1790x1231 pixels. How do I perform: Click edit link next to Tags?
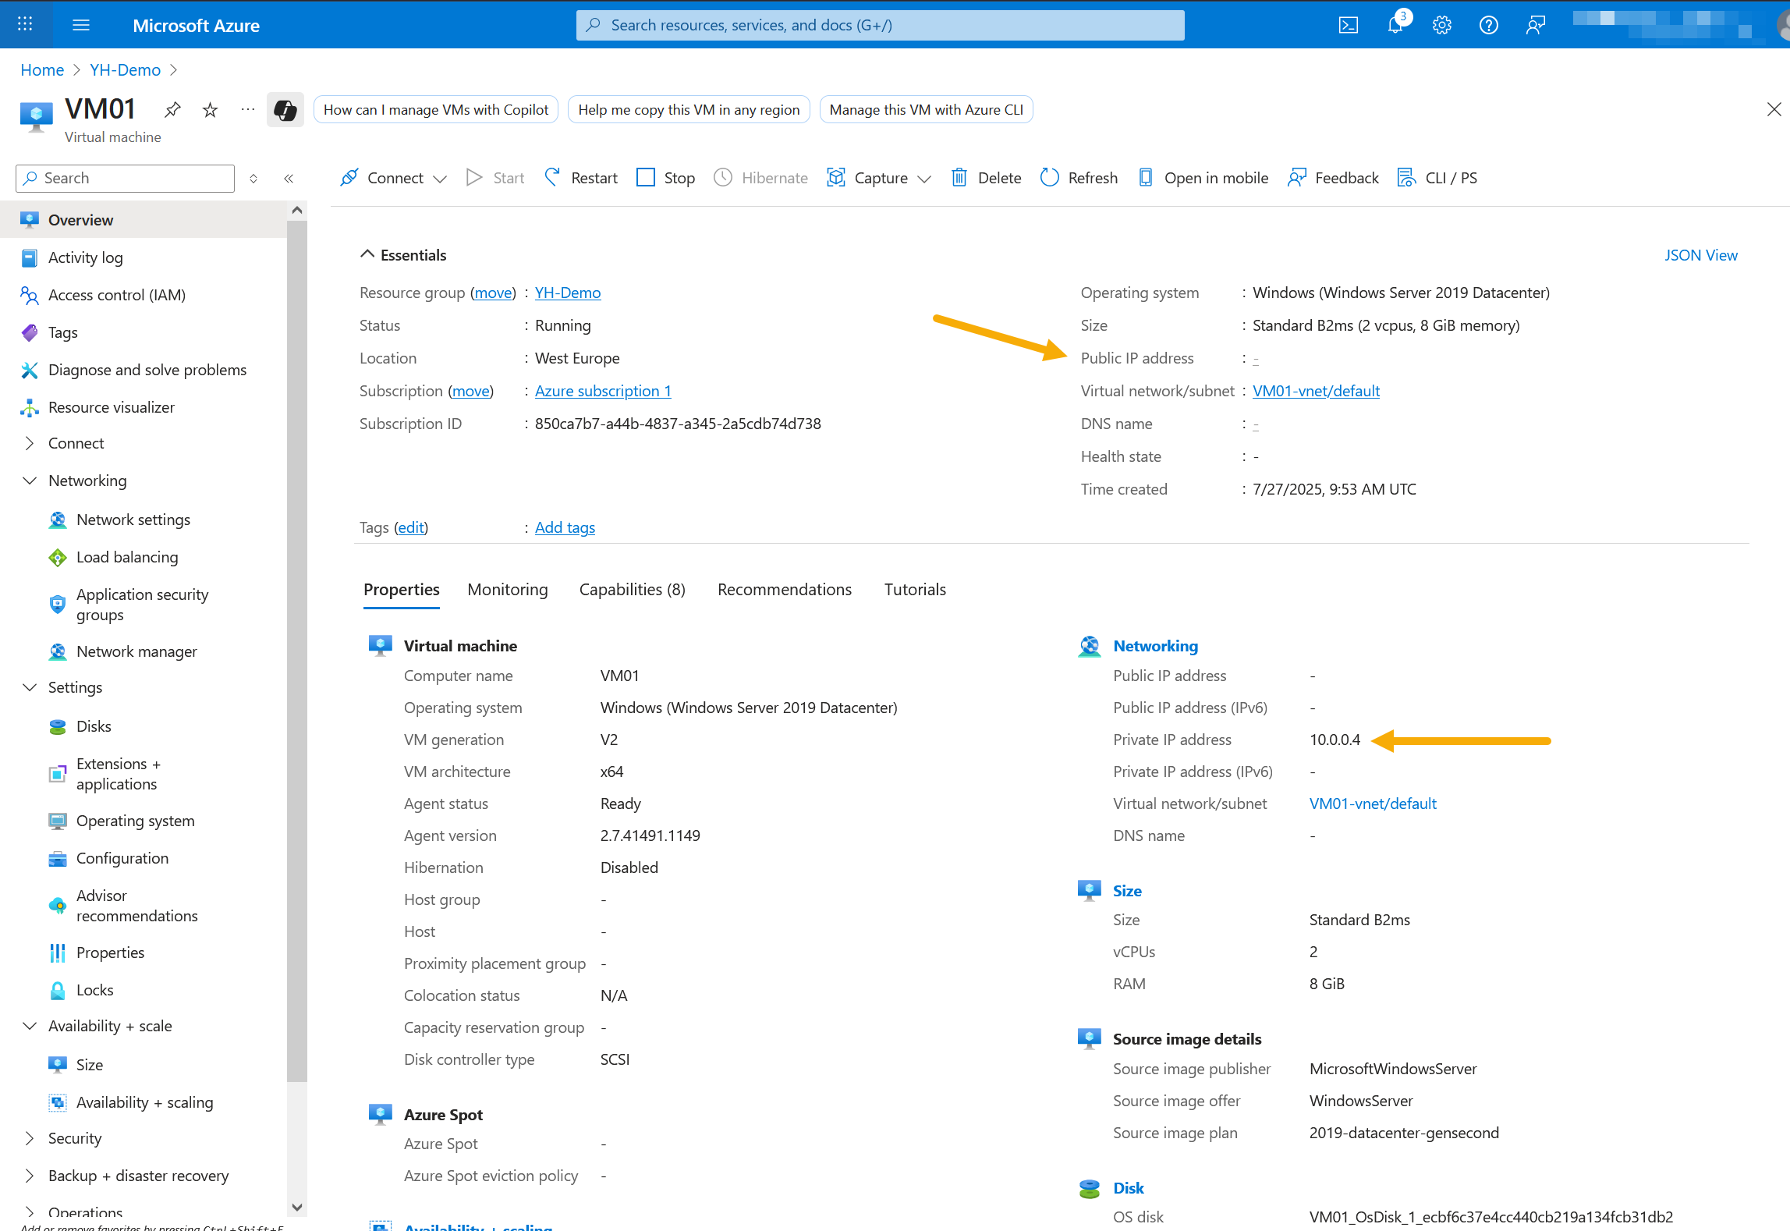(x=411, y=527)
